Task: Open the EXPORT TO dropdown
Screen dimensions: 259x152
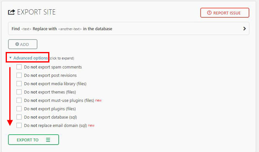Action: (34, 140)
